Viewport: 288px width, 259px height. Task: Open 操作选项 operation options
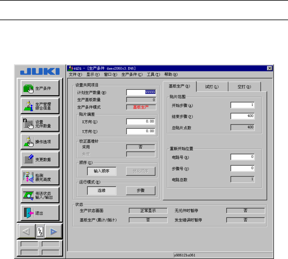tap(40, 141)
